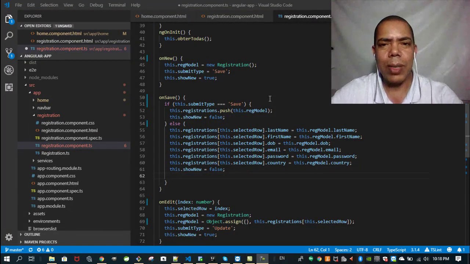
Task: Open the Manage gear icon
Action: [x=9, y=237]
